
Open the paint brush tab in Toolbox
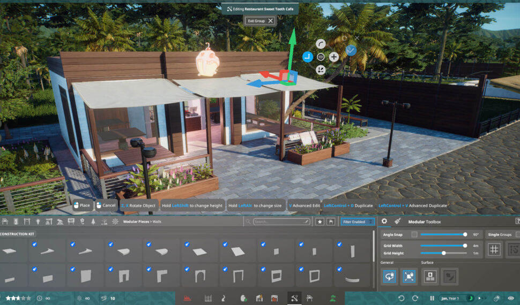click(398, 221)
